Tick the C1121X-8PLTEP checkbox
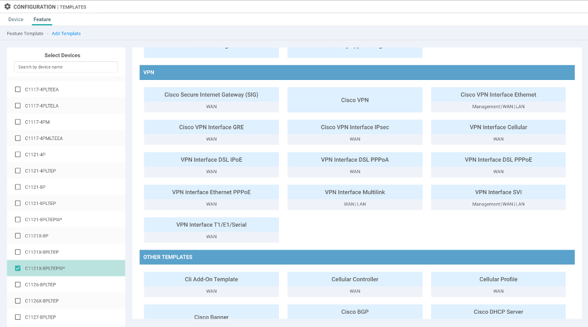The height and width of the screenshot is (327, 588). point(17,252)
